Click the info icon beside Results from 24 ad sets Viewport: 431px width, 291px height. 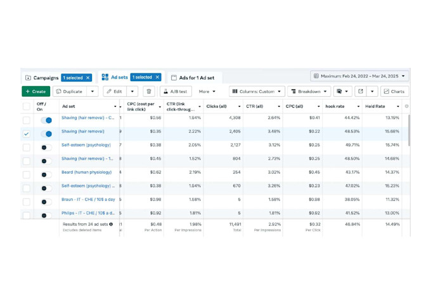pos(111,224)
